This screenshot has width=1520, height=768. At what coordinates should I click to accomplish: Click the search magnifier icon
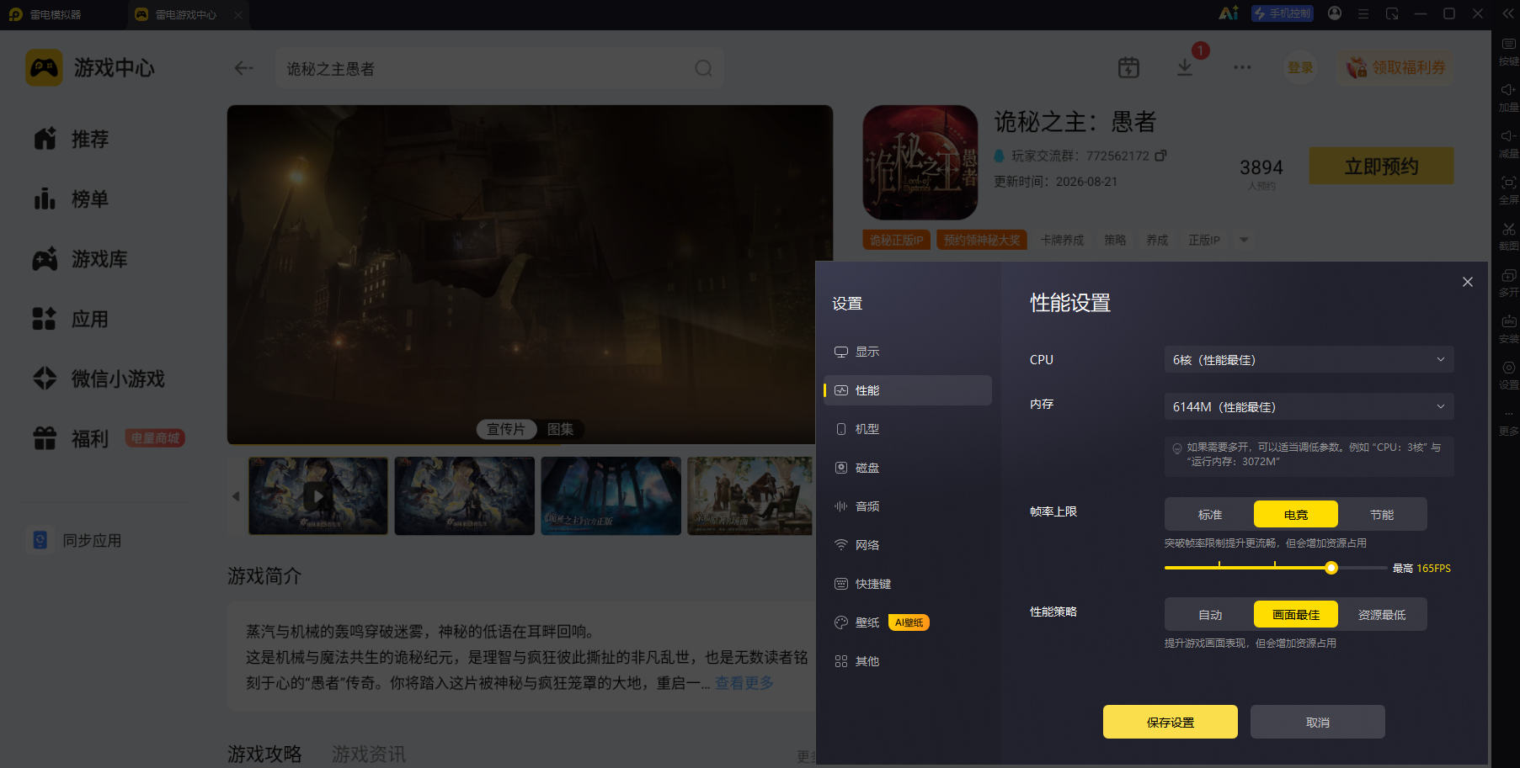click(x=703, y=68)
